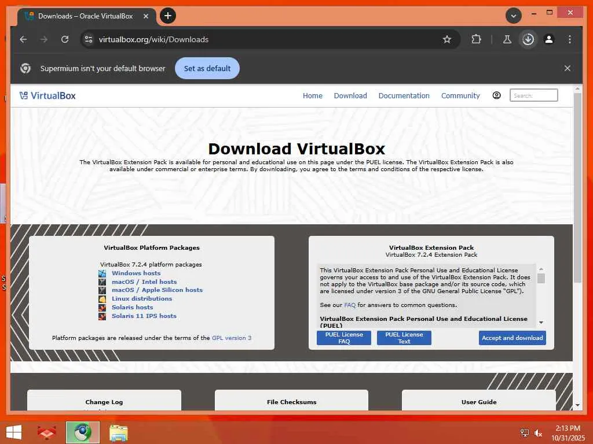This screenshot has height=444, width=593.
Task: Open the browser three-dot menu
Action: click(x=570, y=39)
